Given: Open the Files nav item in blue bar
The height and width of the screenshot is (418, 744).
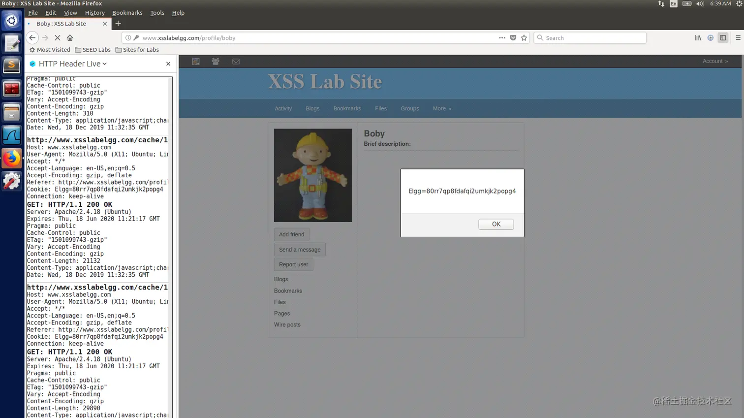Looking at the screenshot, I should (381, 109).
